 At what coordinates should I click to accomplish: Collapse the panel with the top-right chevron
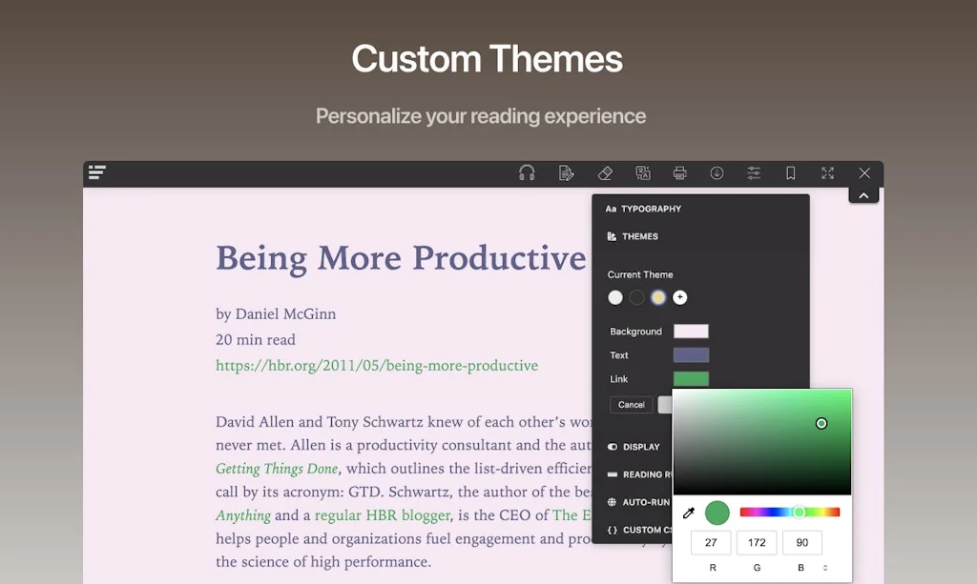pos(863,193)
